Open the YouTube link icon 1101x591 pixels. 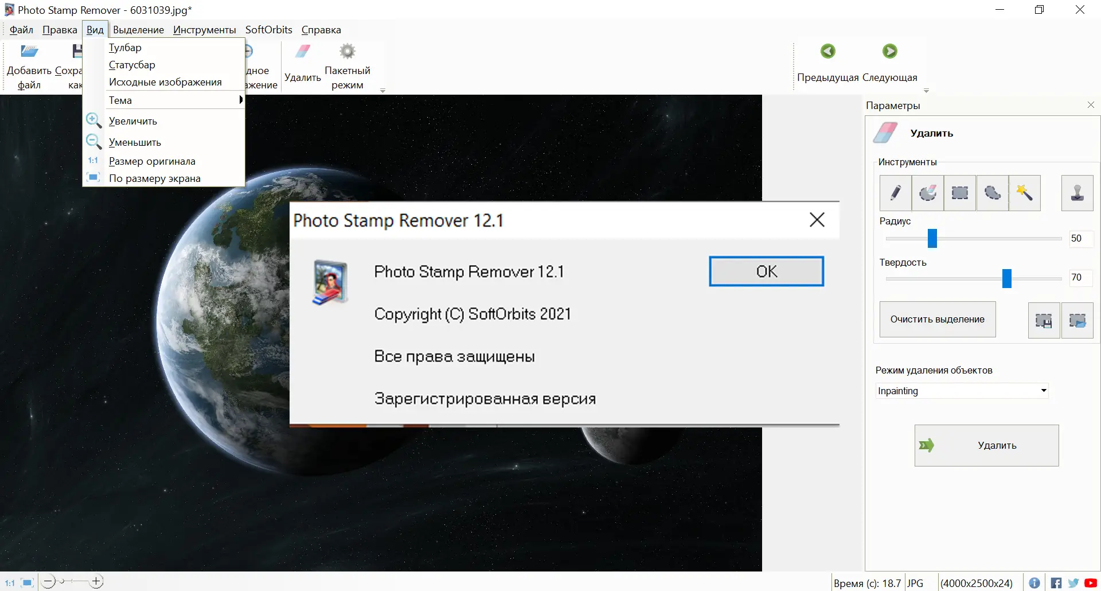click(1091, 583)
